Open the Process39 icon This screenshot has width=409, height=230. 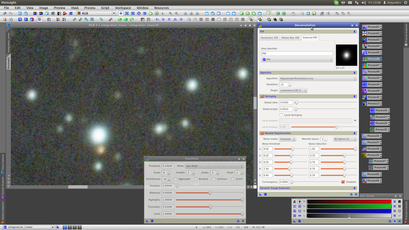click(x=371, y=155)
